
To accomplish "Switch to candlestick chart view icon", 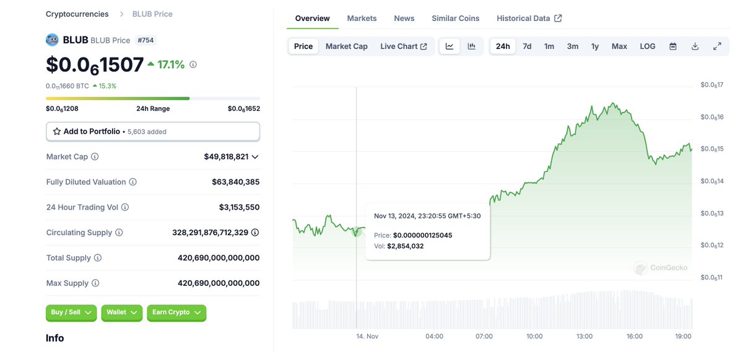I will click(x=472, y=46).
